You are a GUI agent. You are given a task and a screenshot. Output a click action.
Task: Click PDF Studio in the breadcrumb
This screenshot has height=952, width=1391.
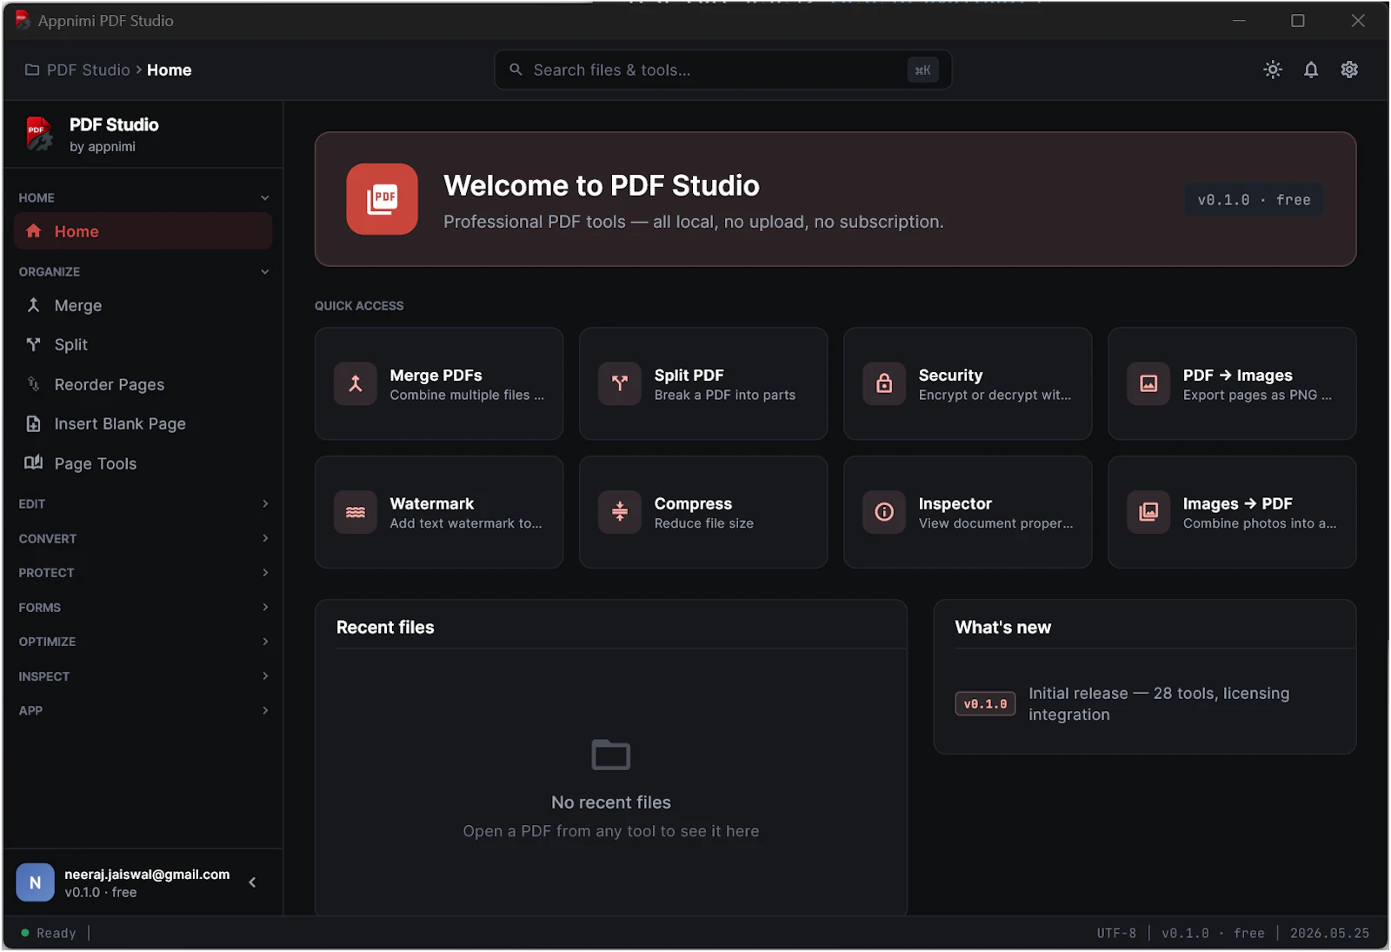point(88,70)
